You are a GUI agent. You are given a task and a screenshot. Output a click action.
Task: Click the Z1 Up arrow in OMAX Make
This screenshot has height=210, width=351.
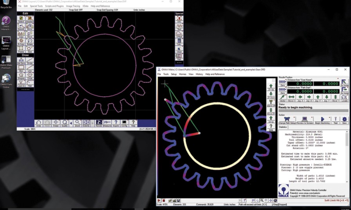pos(271,87)
